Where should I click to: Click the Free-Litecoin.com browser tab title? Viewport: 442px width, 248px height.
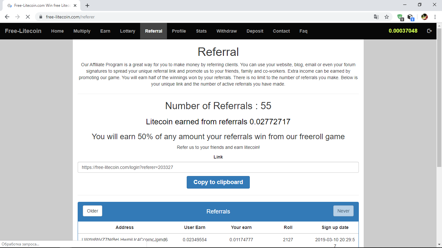click(x=42, y=5)
